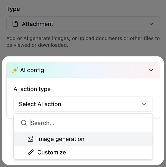Image resolution: width=166 pixels, height=167 pixels.
Task: Choose the Customize option
Action: click(x=83, y=152)
